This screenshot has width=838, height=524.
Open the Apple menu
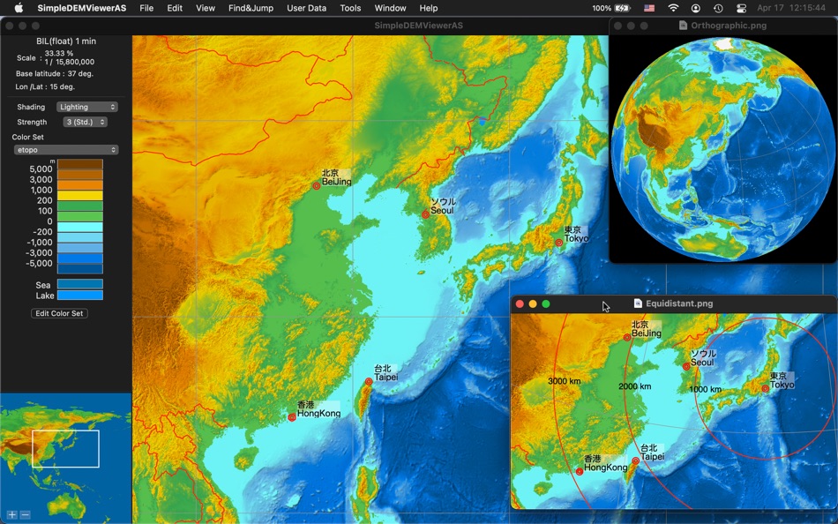point(19,8)
